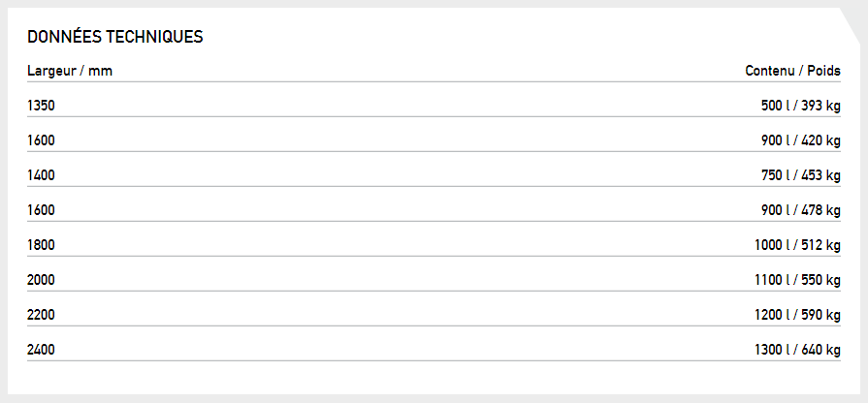Image resolution: width=868 pixels, height=403 pixels.
Task: Click the 2000 width value
Action: 41,280
